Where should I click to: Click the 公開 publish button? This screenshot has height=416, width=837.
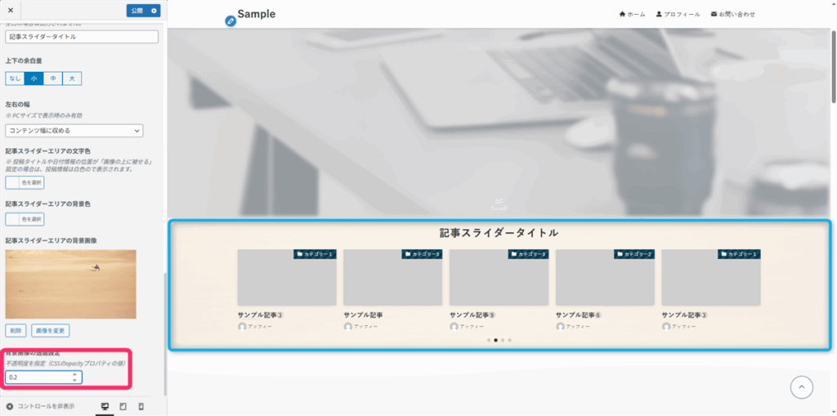[x=137, y=11]
